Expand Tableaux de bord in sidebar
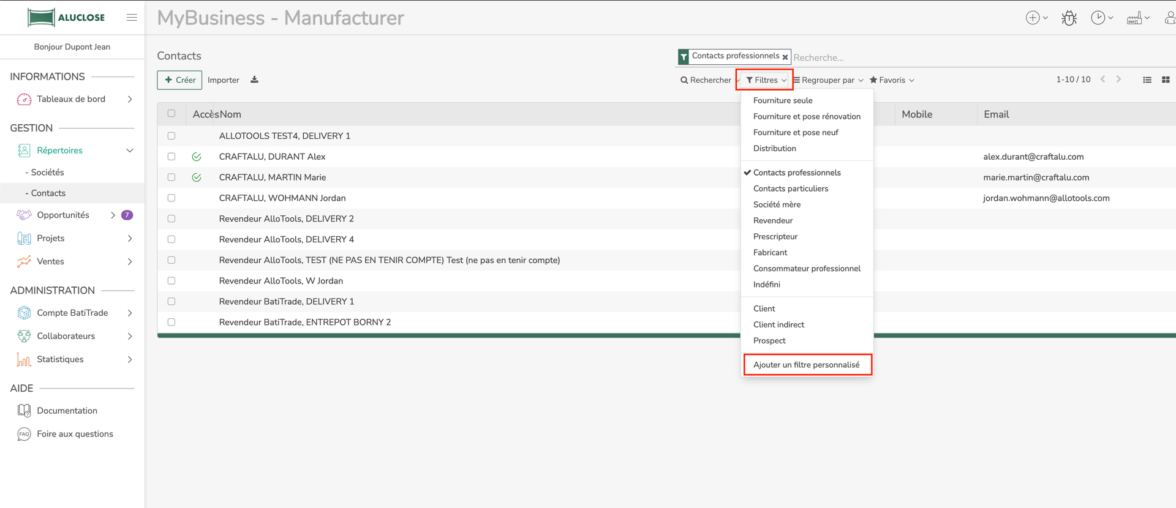This screenshot has height=508, width=1176. click(72, 99)
